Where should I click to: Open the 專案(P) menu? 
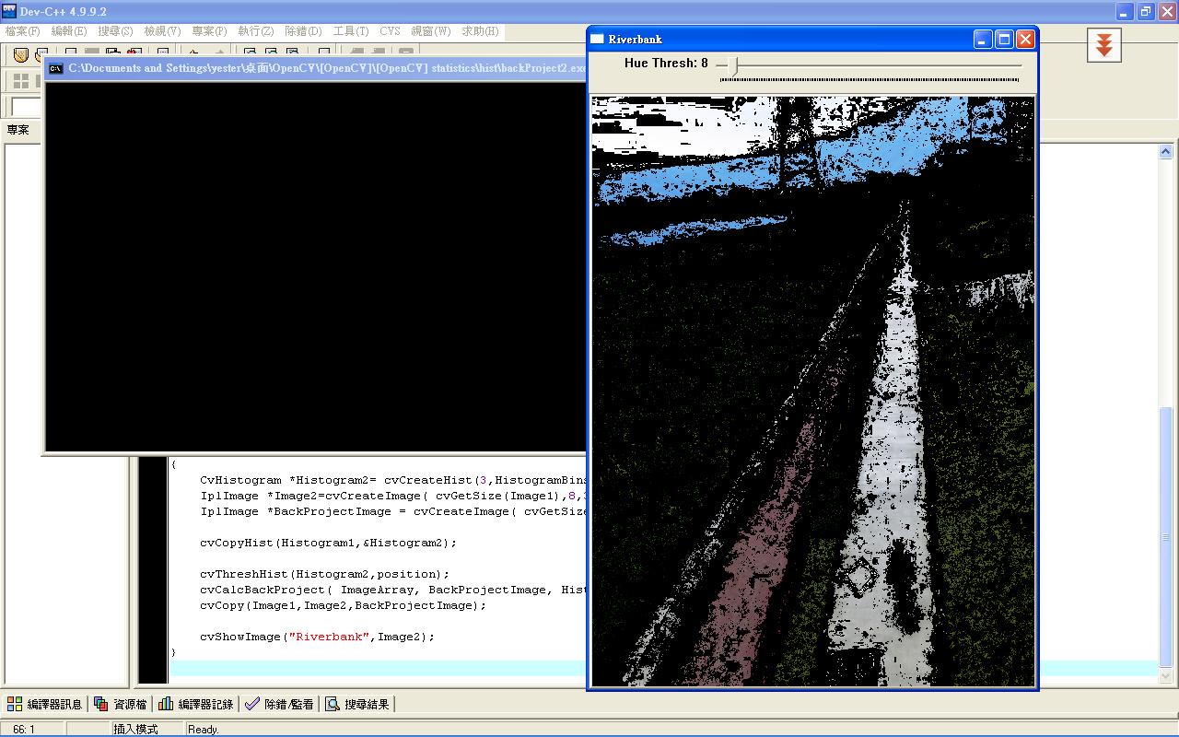(x=209, y=31)
